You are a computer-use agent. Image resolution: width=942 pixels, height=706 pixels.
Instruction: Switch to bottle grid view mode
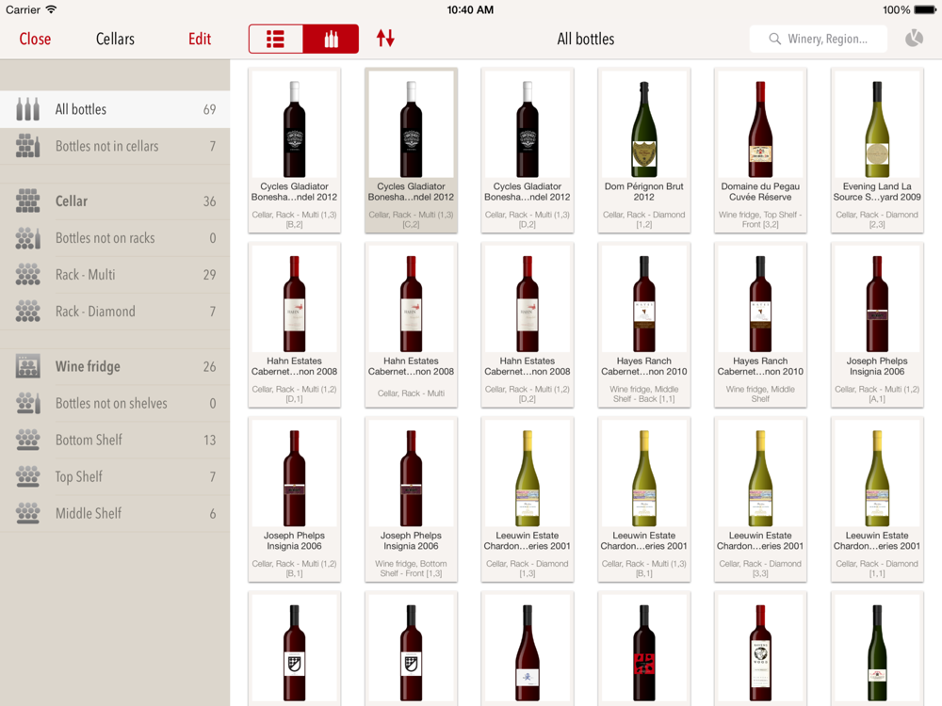click(x=331, y=39)
